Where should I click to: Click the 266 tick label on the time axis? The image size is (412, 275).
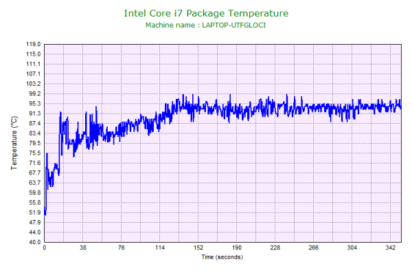pos(314,247)
